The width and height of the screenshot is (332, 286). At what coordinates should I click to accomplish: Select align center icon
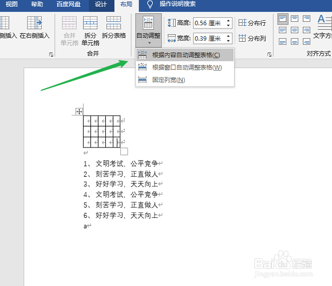[x=295, y=30]
